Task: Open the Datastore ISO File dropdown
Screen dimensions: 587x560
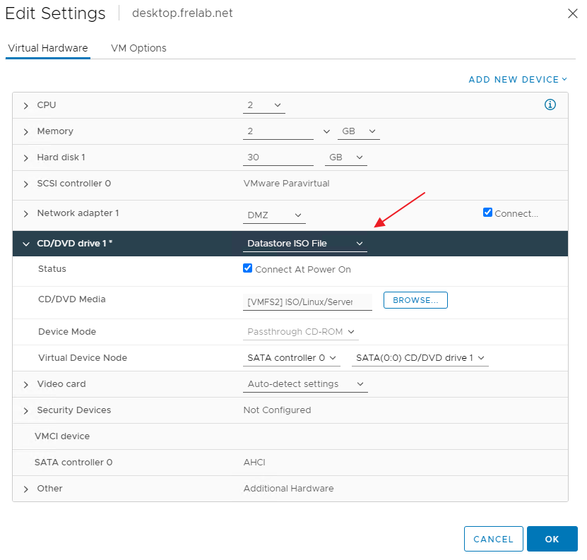Action: pyautogui.click(x=304, y=244)
